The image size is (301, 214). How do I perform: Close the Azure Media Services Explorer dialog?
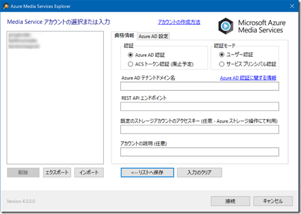292,6
